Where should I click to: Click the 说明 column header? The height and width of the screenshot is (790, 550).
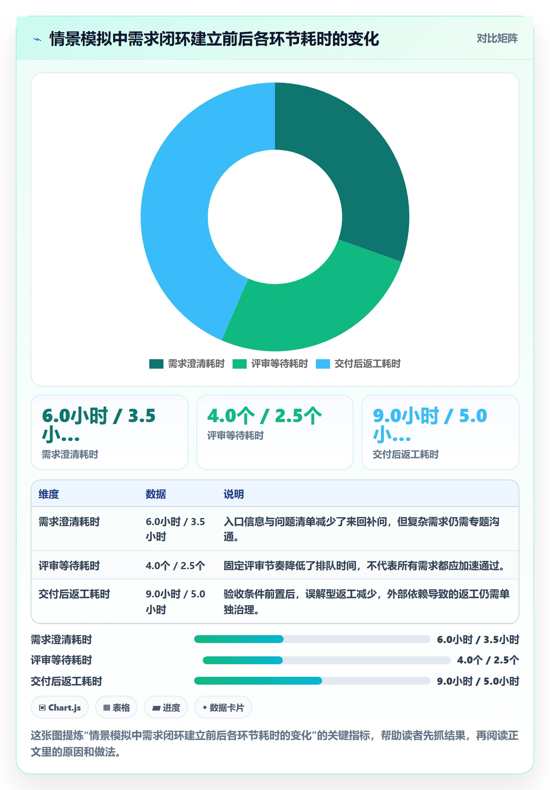[x=234, y=494]
